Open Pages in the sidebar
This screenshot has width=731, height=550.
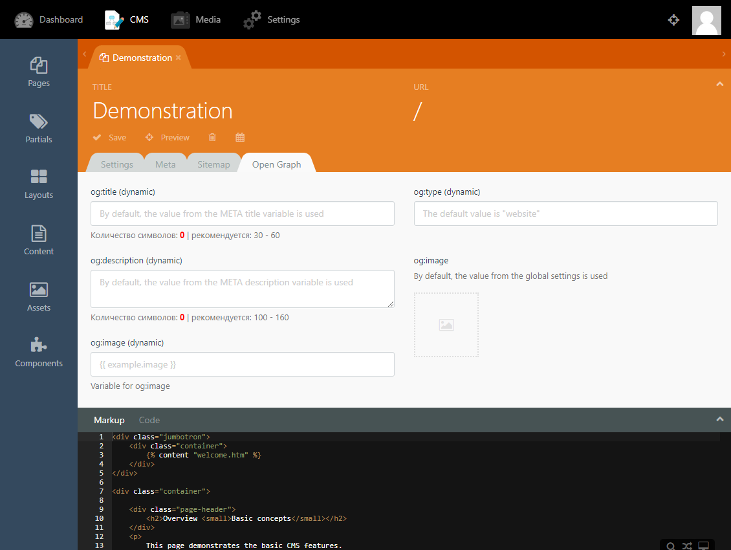(x=39, y=72)
